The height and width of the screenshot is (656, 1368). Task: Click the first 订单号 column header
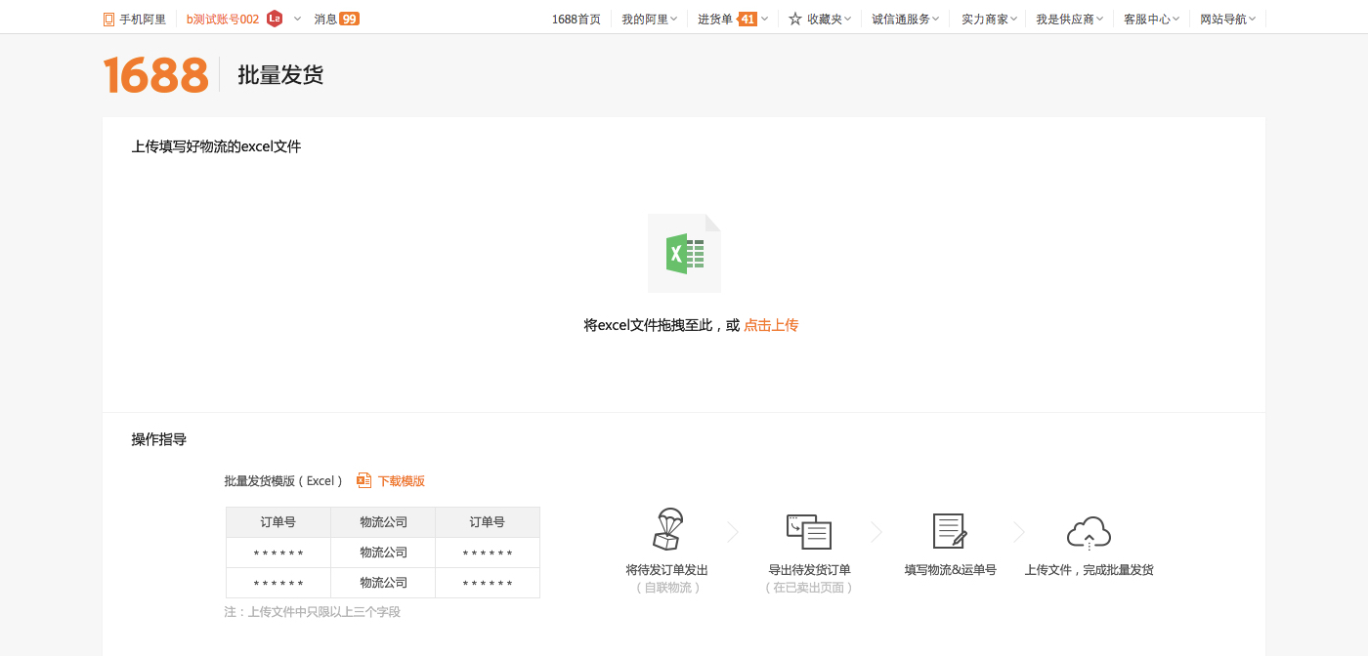click(278, 522)
